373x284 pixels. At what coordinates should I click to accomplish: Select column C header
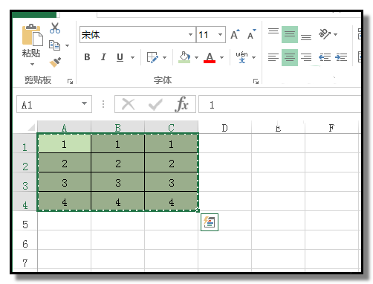click(171, 127)
